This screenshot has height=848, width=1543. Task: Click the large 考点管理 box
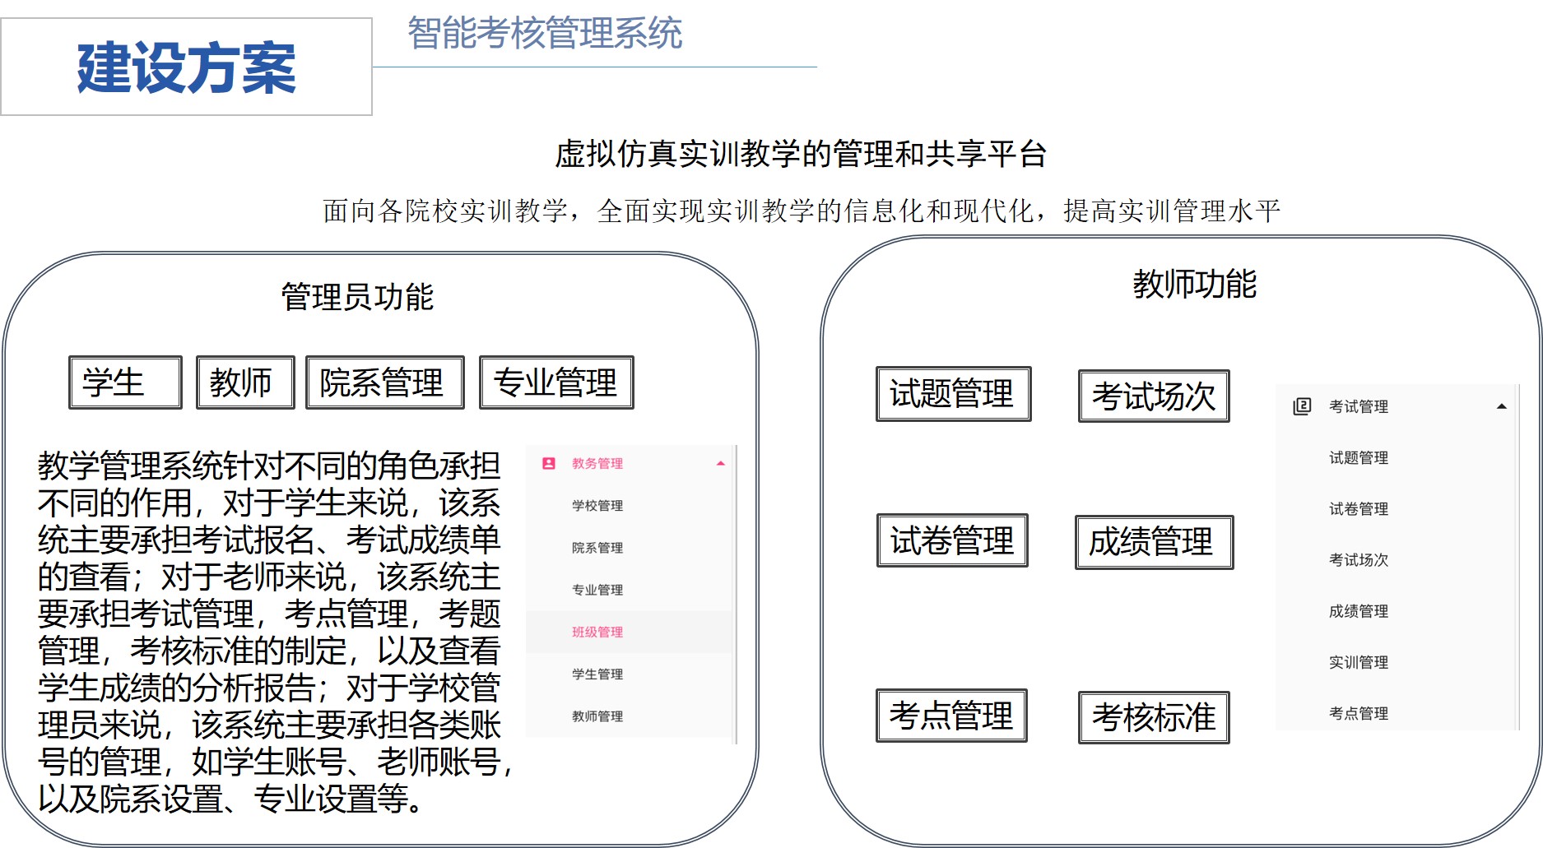[x=951, y=716]
